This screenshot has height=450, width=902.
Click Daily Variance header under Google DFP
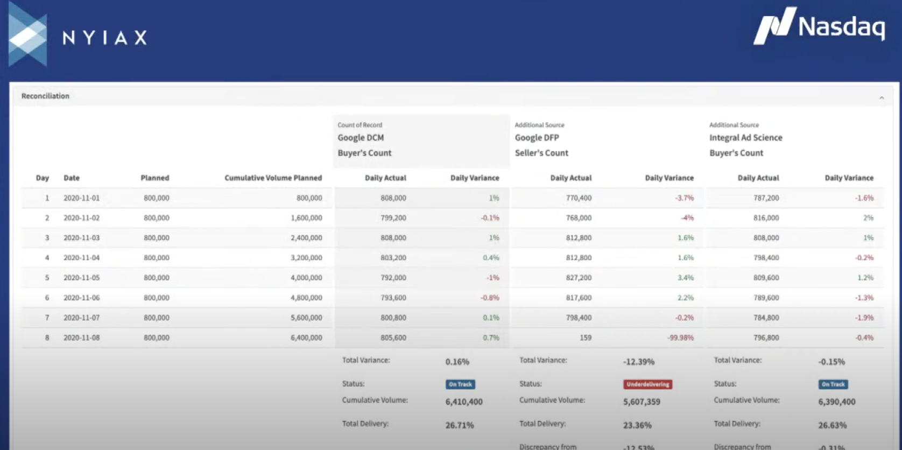(x=670, y=178)
